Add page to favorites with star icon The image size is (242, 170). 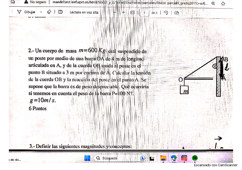point(223,3)
